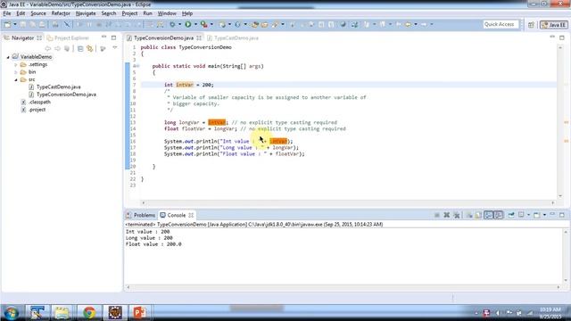Collapse the VariableDemo project node
This screenshot has height=321, width=571.
point(8,57)
